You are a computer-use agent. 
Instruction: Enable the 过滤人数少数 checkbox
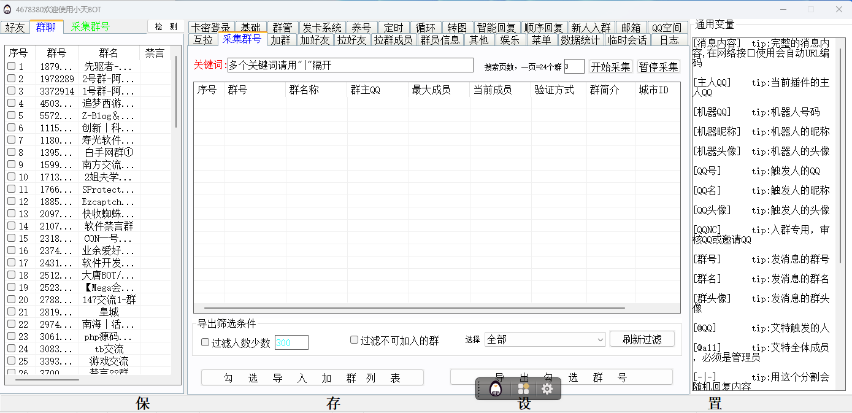click(205, 342)
